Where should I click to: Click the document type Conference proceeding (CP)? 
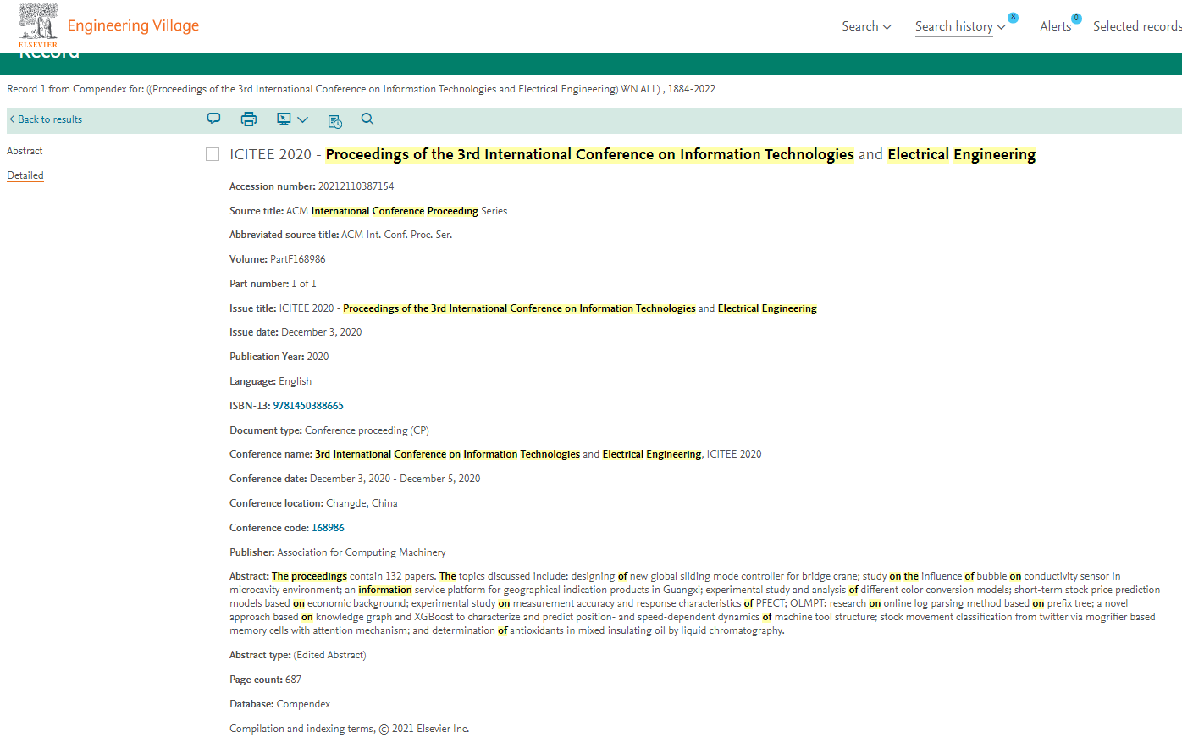click(367, 430)
